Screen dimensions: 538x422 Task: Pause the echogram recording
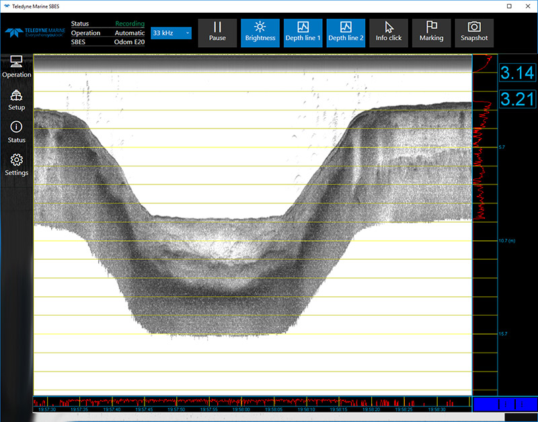point(217,32)
